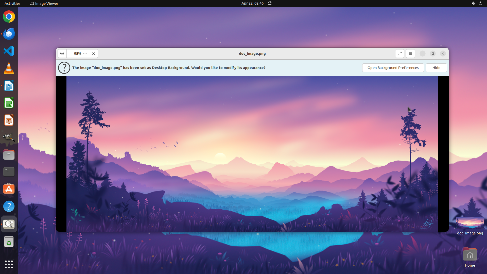Screen dimensions: 487x274
Task: Show all applications grid
Action: [x=9, y=264]
